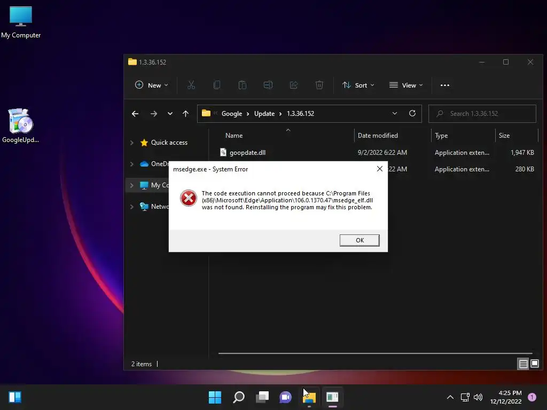Sort by the Name column header
547x410 pixels.
coord(234,135)
